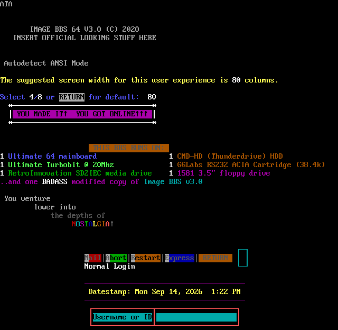Click the cyan cursor input box
The height and width of the screenshot is (330, 338).
click(243, 258)
